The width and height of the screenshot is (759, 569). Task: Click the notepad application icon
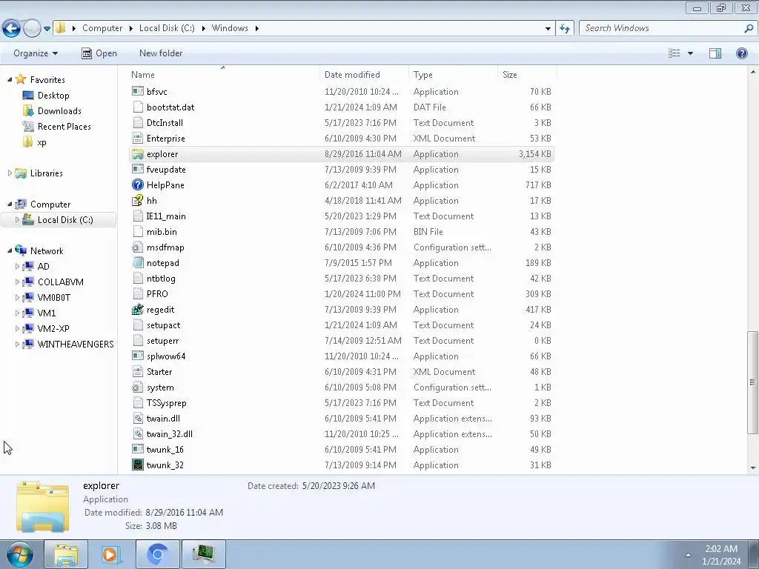[137, 263]
